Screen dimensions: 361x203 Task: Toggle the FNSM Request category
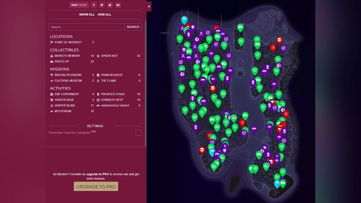[x=119, y=75]
